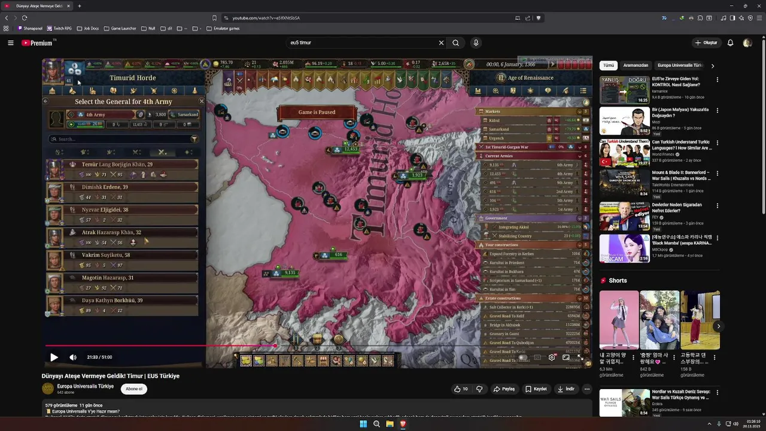Play the paused YouTube video
This screenshot has height=431, width=766.
tap(54, 357)
